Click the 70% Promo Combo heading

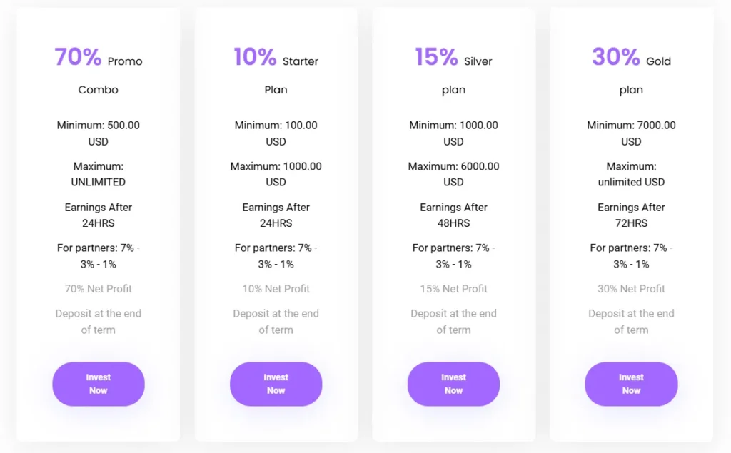[x=99, y=71]
